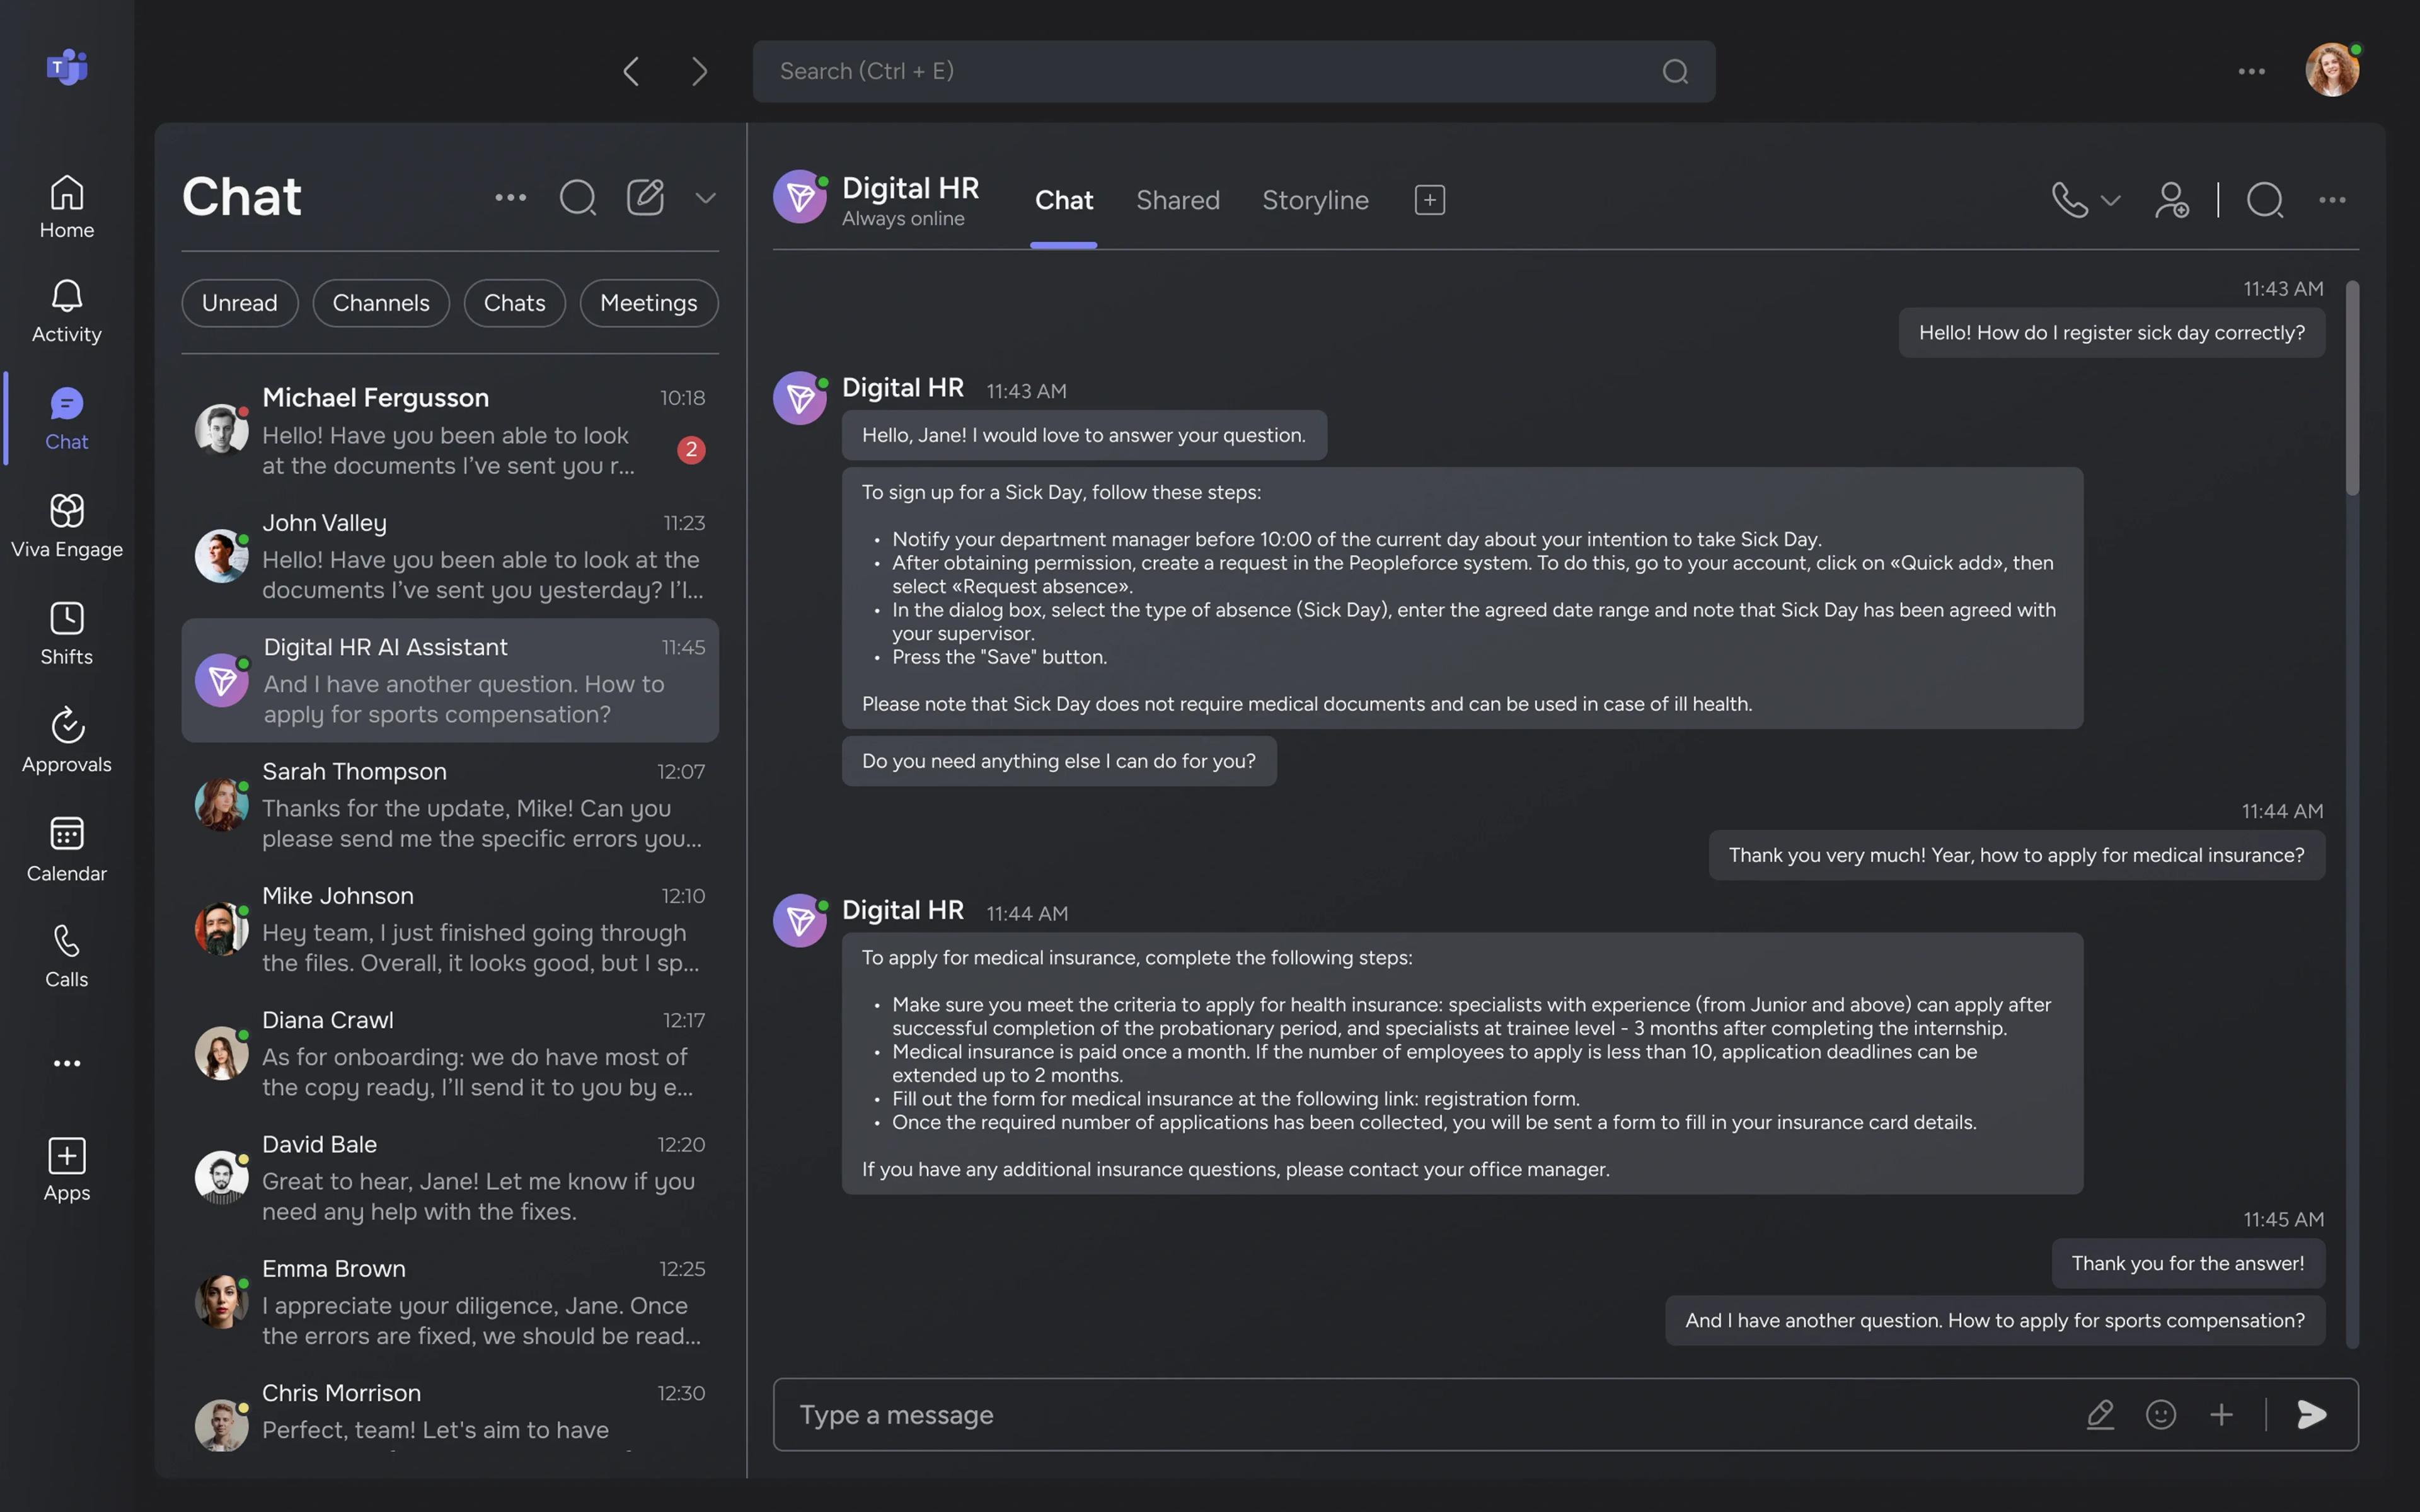Screen dimensions: 2420x1512
Task: Open the emoji picker icon
Action: [x=2160, y=1414]
